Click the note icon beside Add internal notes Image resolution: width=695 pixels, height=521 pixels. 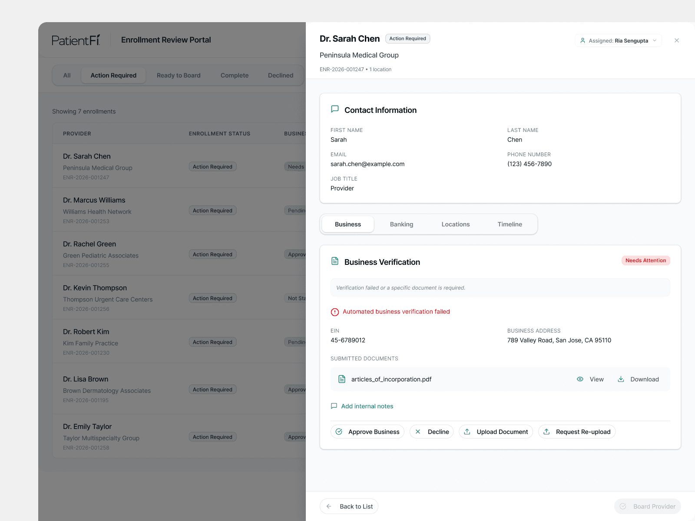click(x=334, y=406)
